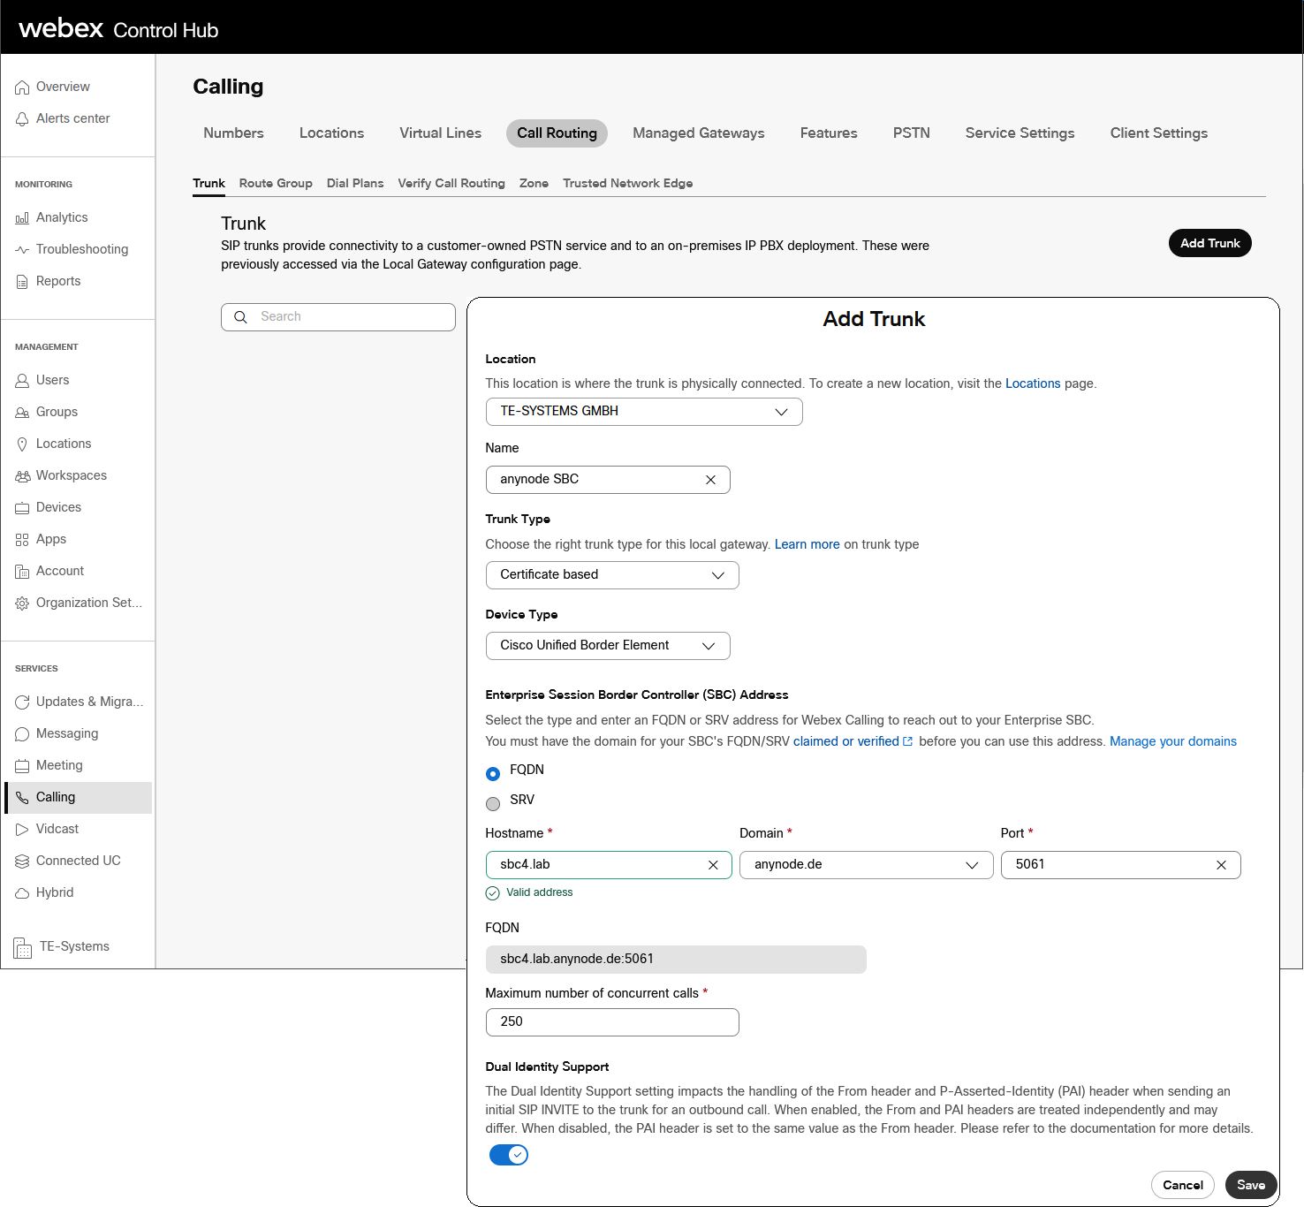
Task: Click the Calling phone icon
Action: tap(22, 798)
